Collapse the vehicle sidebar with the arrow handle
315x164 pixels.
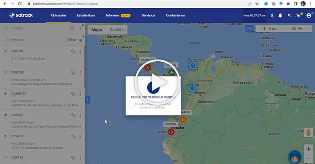tap(87, 100)
